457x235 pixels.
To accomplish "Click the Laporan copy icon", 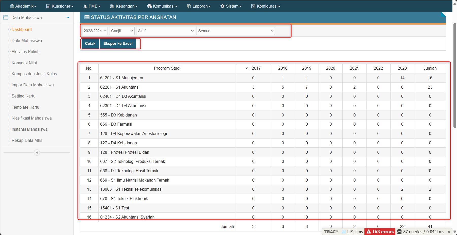I will tap(189, 6).
